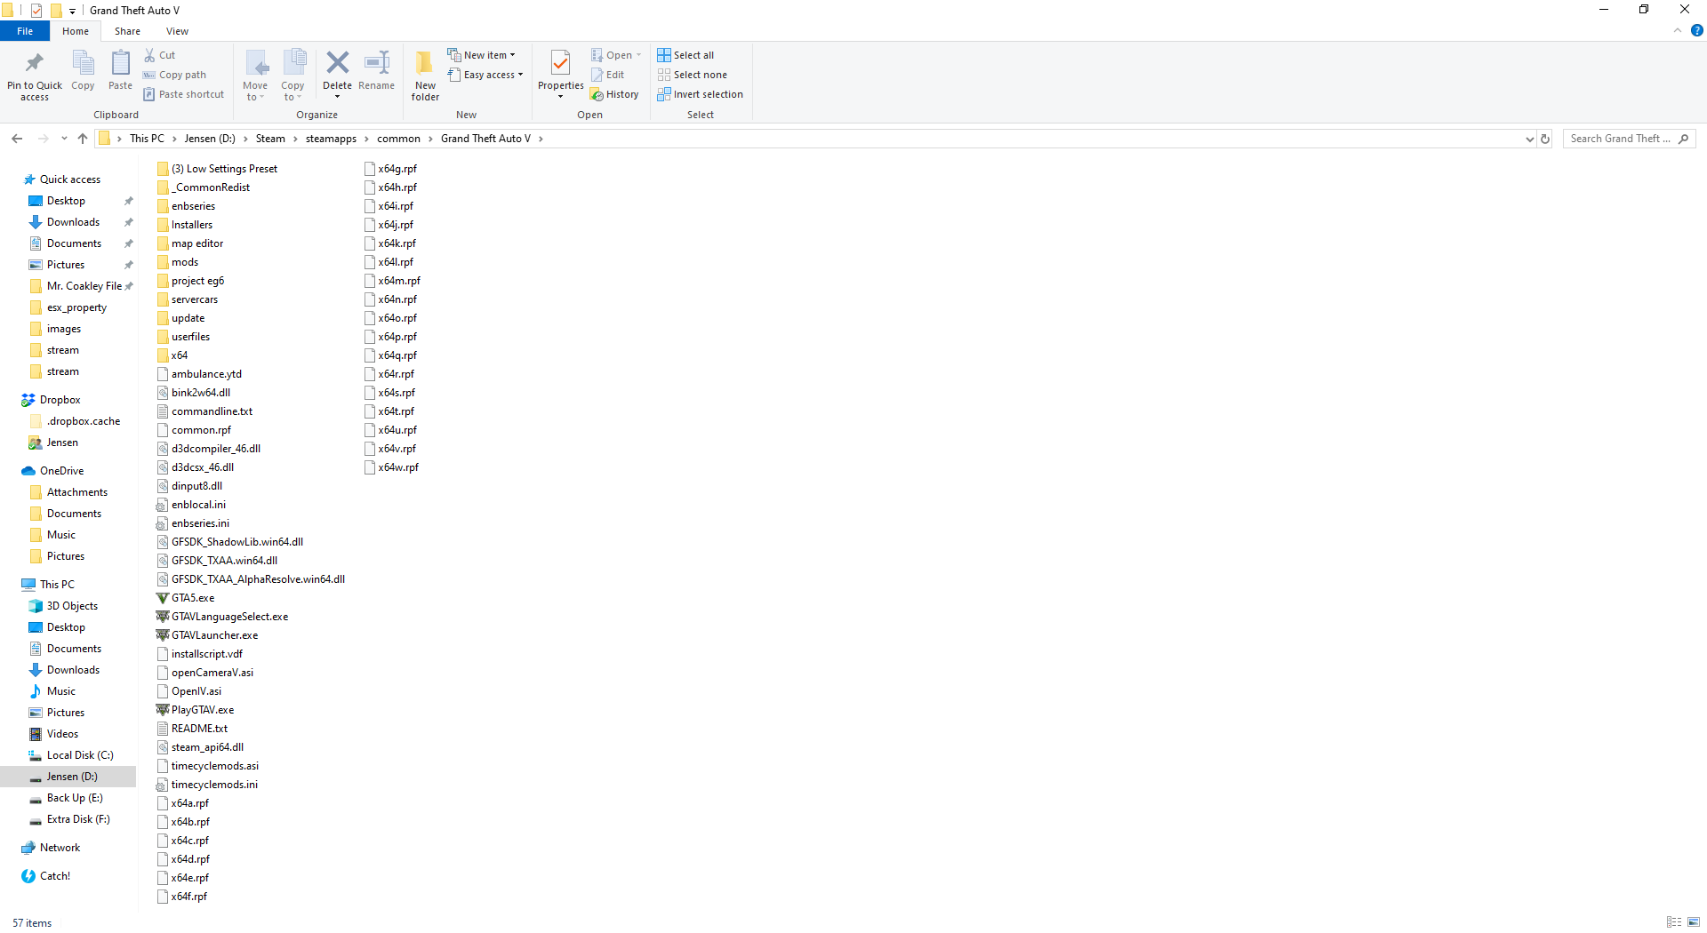Image resolution: width=1707 pixels, height=933 pixels.
Task: Select Back Up (E:) drive
Action: (x=75, y=798)
